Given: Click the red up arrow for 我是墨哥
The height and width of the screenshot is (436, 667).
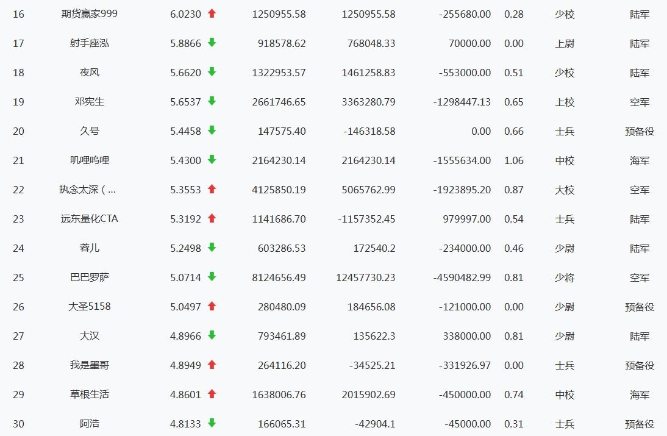Looking at the screenshot, I should [x=212, y=365].
